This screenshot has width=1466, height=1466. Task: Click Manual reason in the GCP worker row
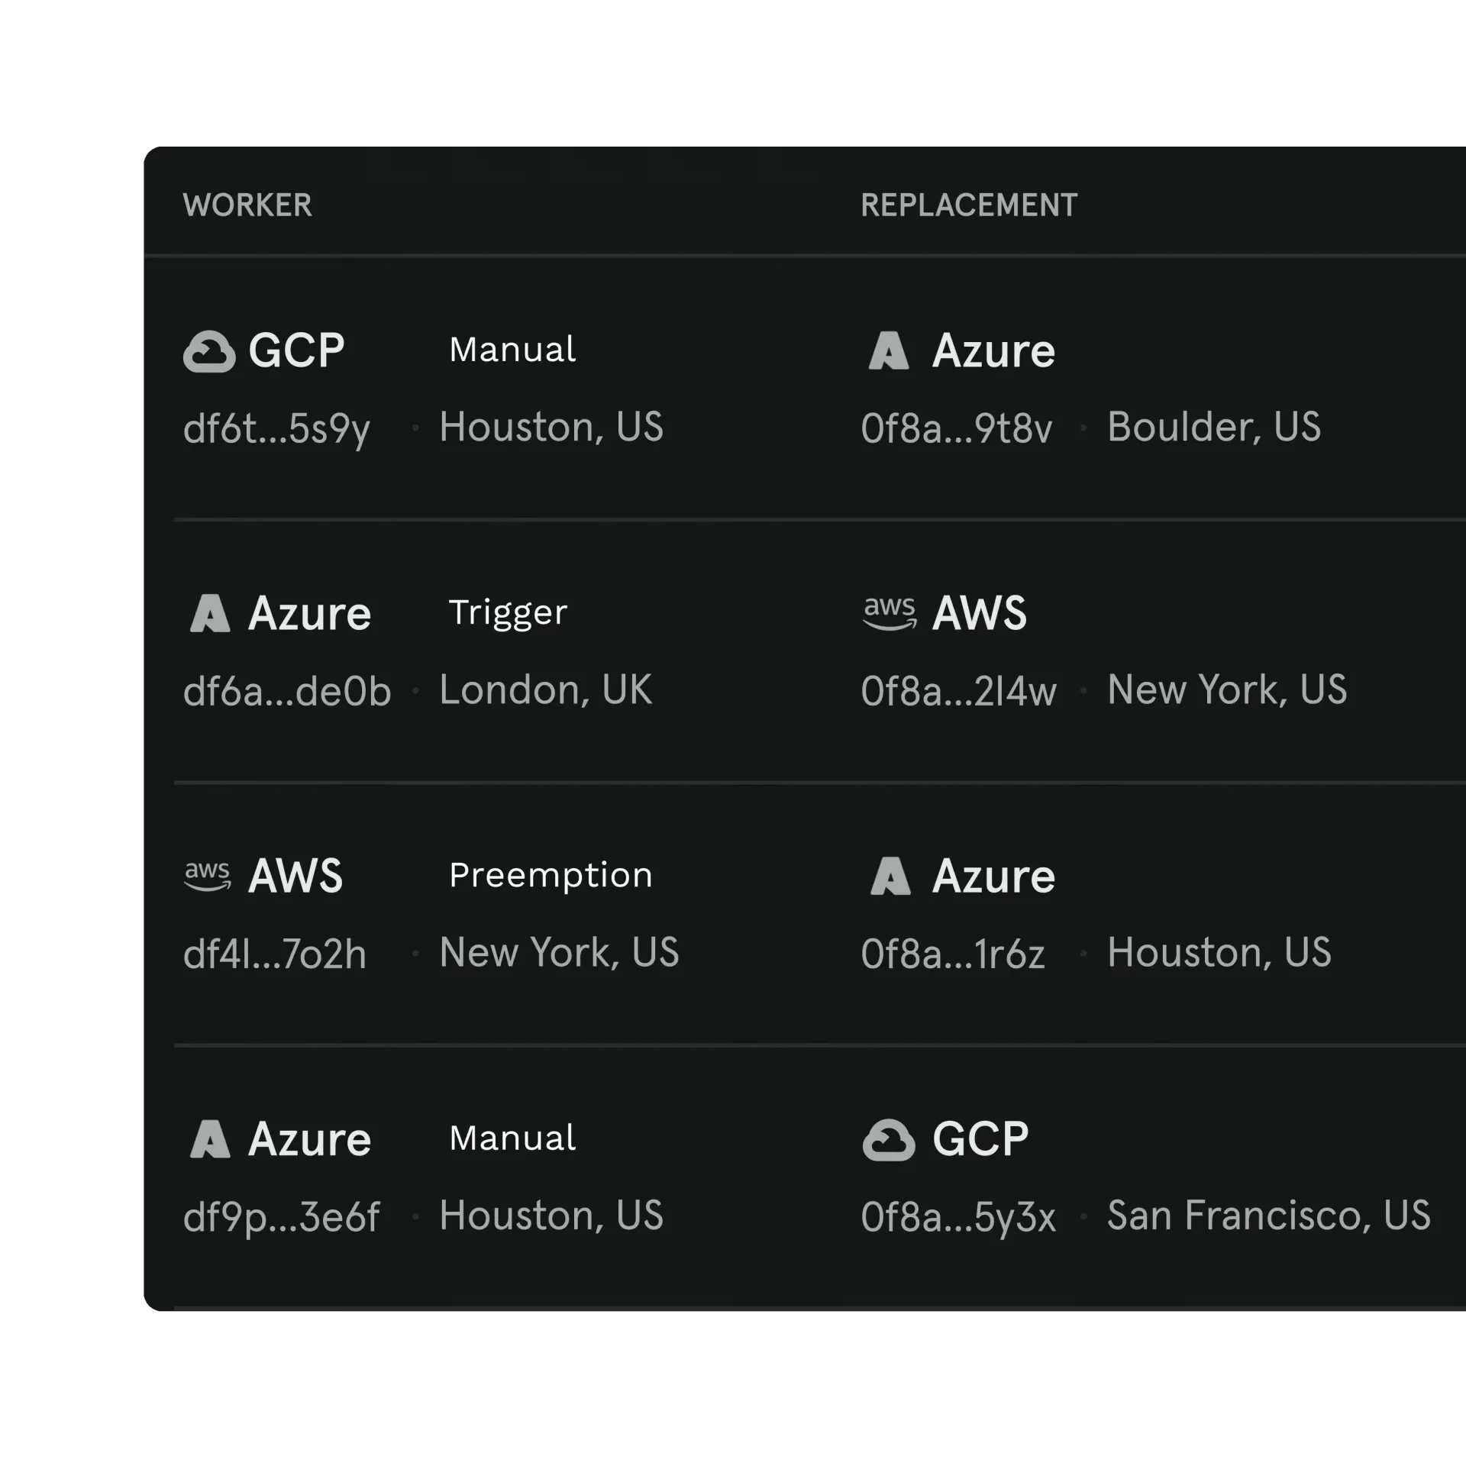click(x=512, y=350)
